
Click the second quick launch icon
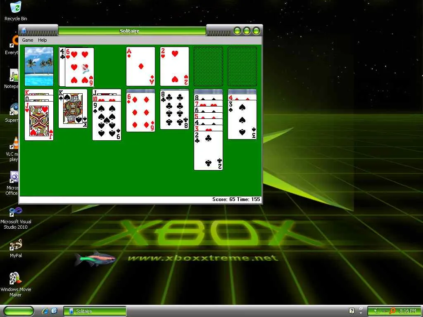pyautogui.click(x=54, y=311)
